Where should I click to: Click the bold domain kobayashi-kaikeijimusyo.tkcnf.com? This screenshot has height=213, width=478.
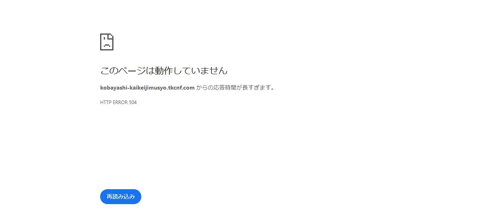coord(147,88)
